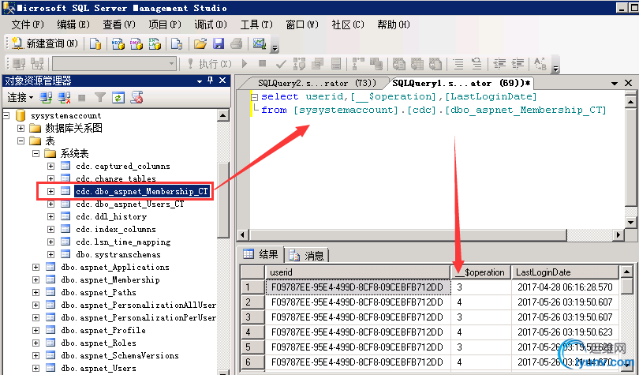
Task: Select the cdc.dbo_aspnet_Users_CT table
Action: coord(129,204)
